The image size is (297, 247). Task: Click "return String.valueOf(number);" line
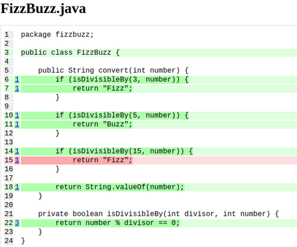(119, 187)
